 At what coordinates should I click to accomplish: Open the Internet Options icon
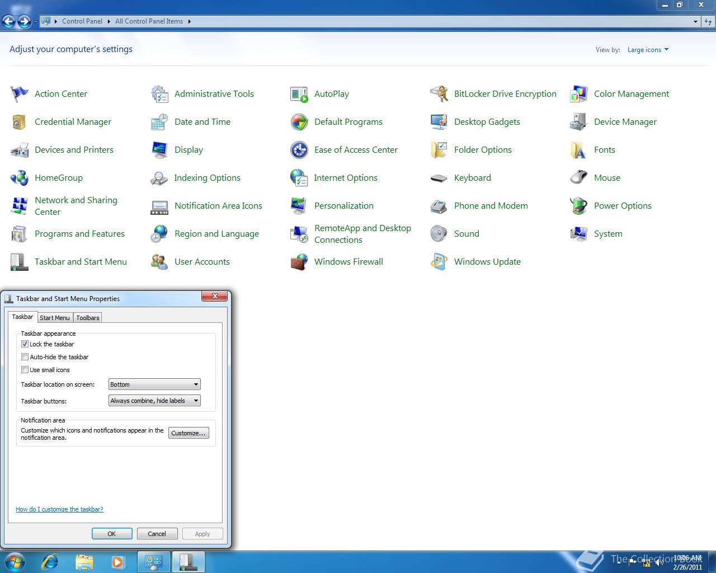299,178
